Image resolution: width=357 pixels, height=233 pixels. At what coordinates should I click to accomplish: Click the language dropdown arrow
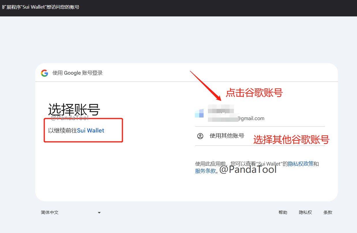(x=99, y=213)
